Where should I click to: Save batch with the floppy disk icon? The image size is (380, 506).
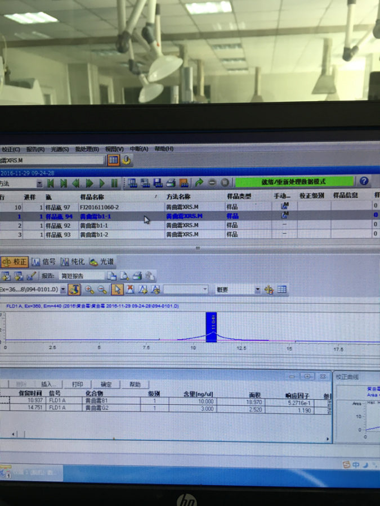click(158, 183)
